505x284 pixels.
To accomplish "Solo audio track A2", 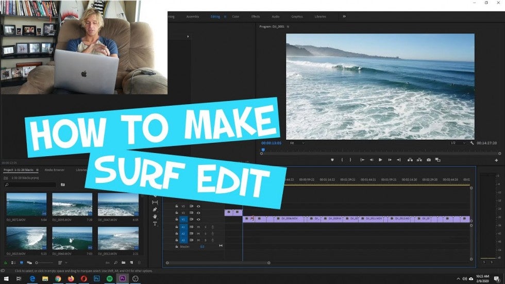I will tap(206, 233).
